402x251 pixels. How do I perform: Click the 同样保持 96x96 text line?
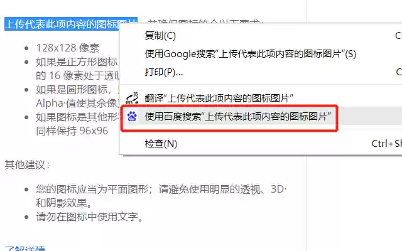72,131
